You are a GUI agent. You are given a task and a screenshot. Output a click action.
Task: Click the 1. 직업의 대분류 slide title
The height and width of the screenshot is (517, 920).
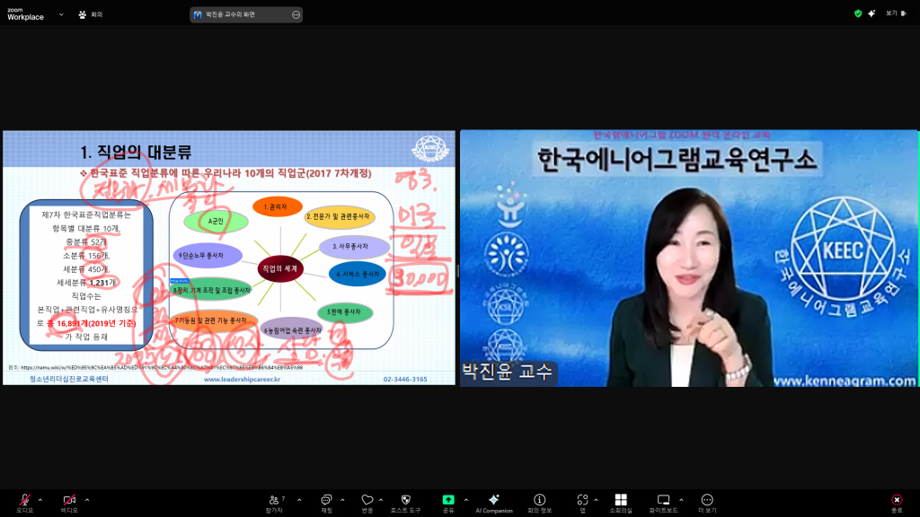click(137, 153)
